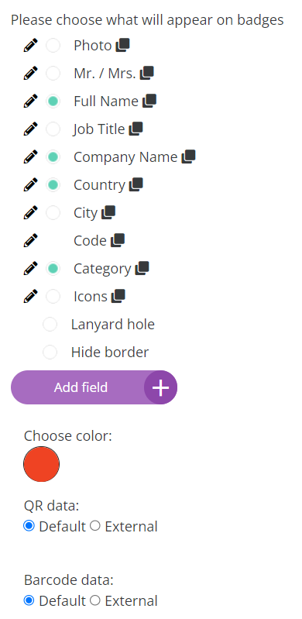Click the copy icon next to Full Name
Viewport: 302px width, 619px height.
[149, 101]
